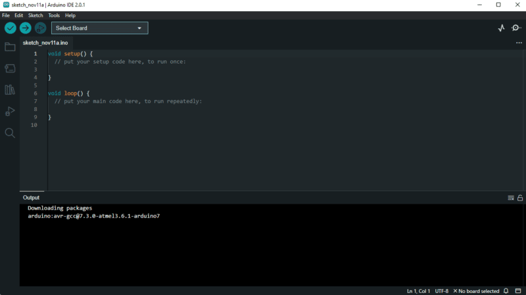
Task: Click Ln 1, Col 1 position indicator
Action: point(418,291)
